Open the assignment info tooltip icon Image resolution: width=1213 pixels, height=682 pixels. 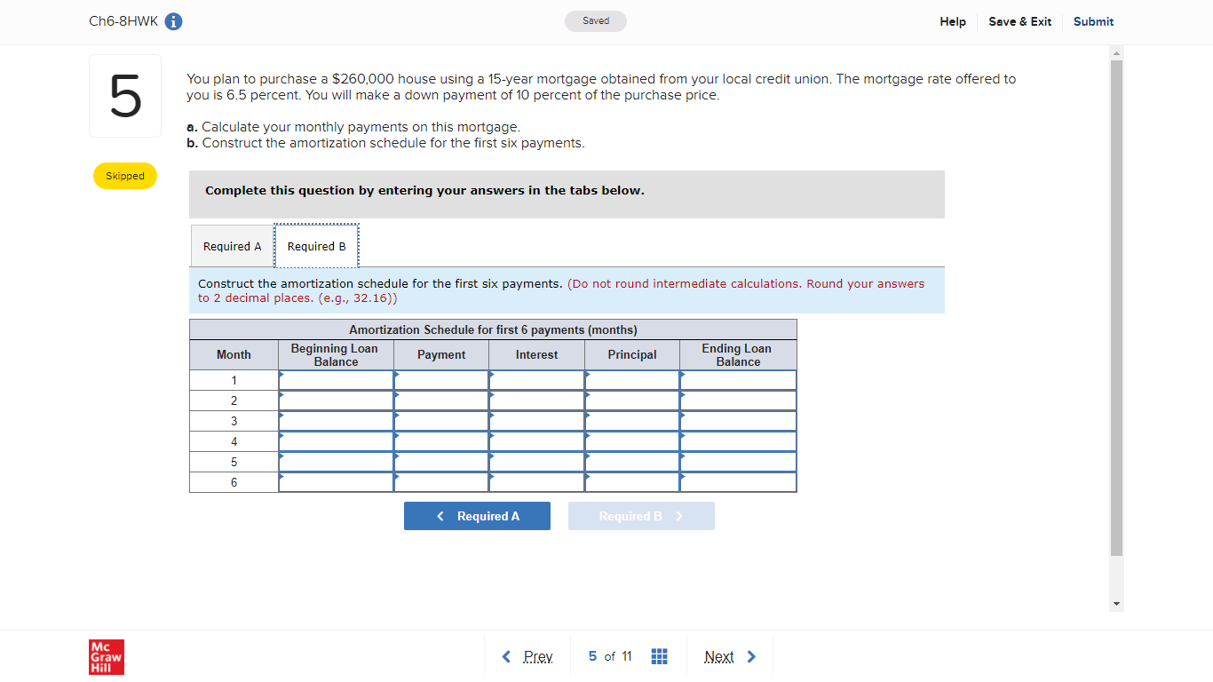pyautogui.click(x=174, y=21)
